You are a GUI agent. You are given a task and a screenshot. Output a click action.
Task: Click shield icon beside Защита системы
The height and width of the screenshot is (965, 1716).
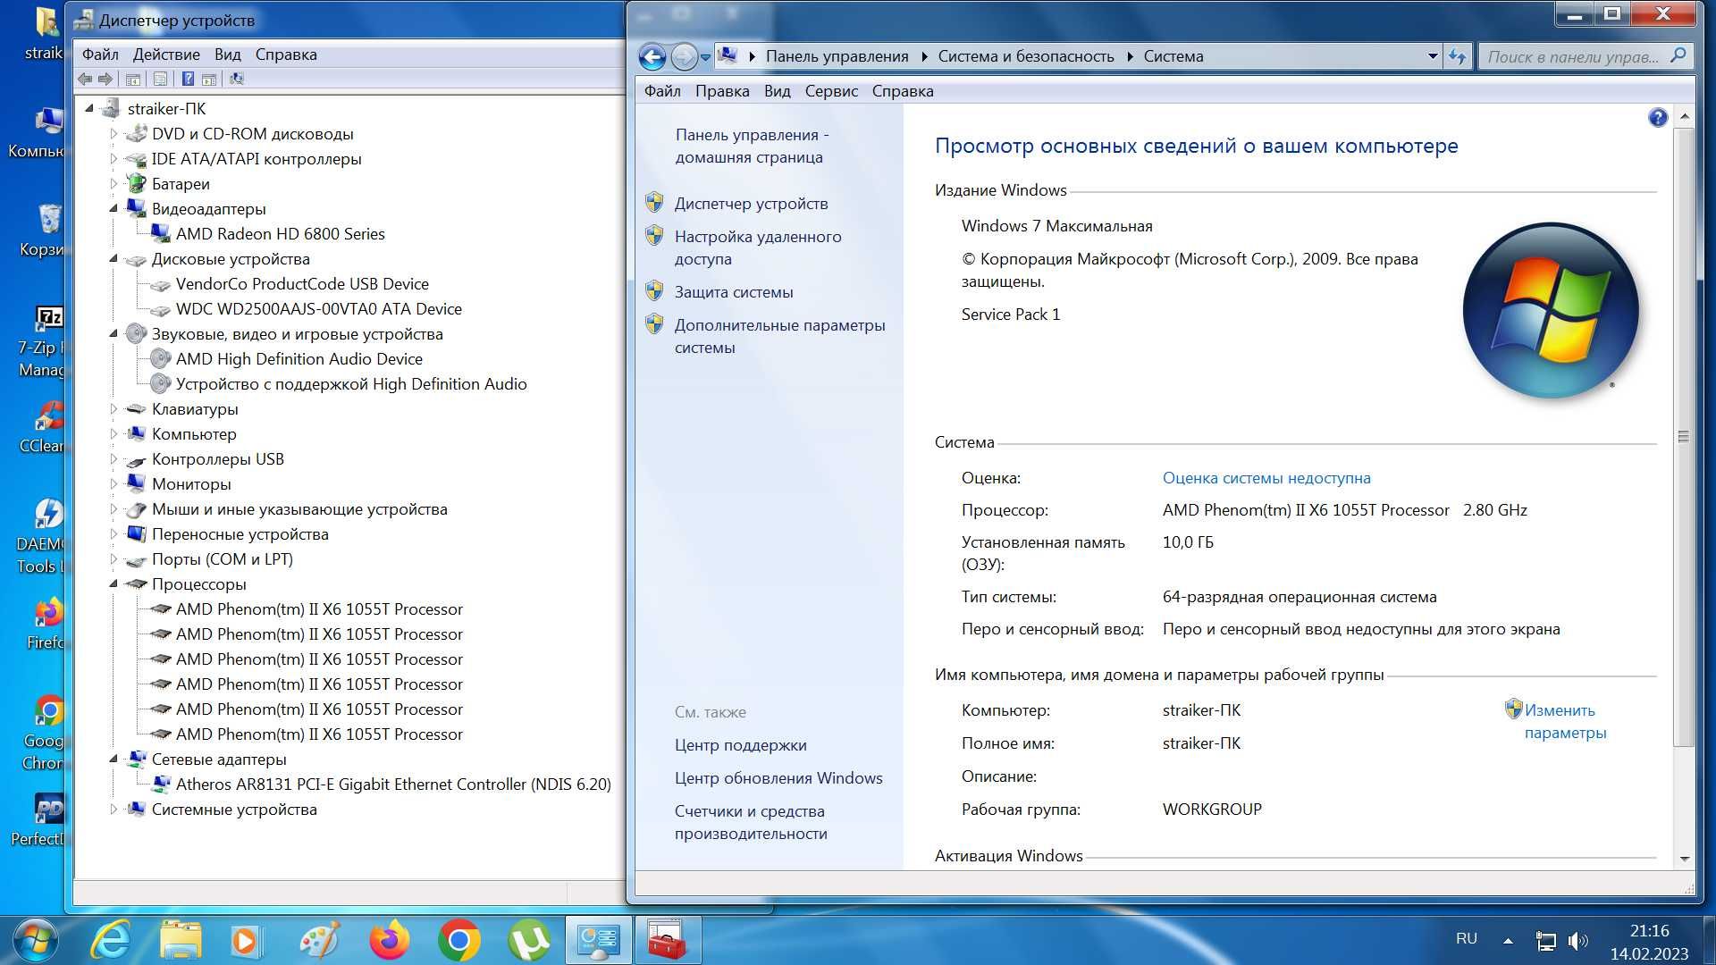coord(654,291)
